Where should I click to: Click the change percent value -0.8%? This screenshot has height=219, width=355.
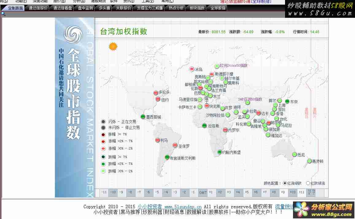pos(280,32)
